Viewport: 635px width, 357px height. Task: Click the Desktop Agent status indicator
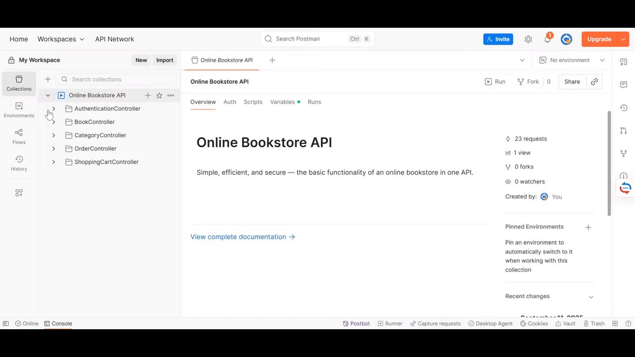click(x=490, y=324)
